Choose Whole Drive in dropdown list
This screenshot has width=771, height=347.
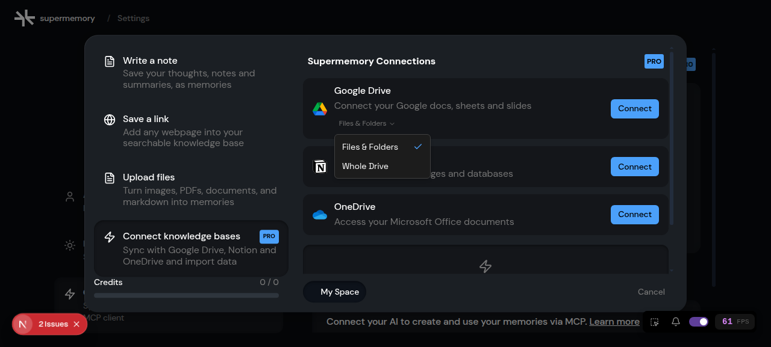(382, 166)
